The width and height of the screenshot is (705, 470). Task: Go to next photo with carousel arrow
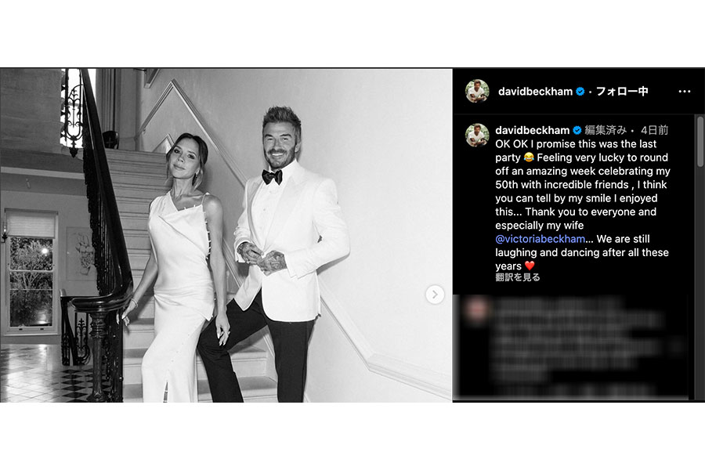coord(434,295)
